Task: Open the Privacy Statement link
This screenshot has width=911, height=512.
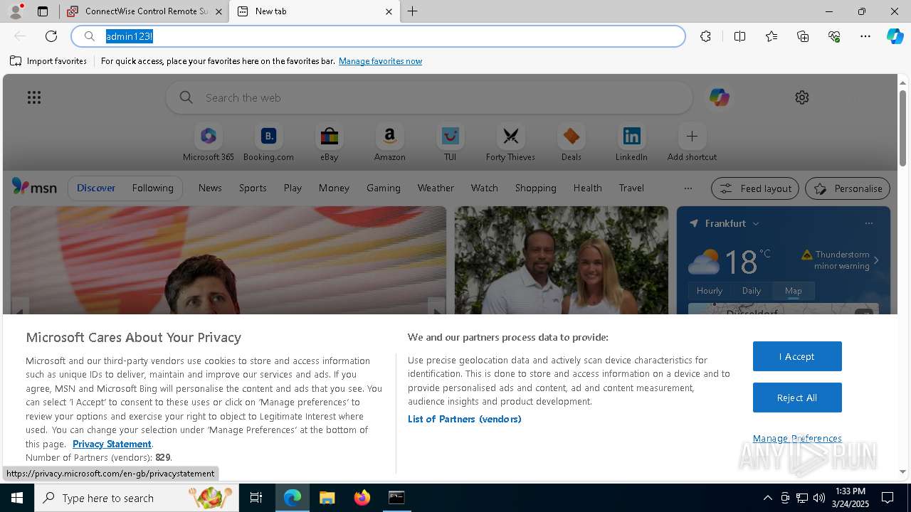Action: (x=112, y=444)
